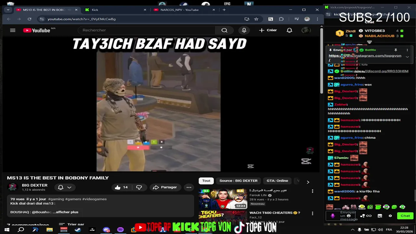Open the BIG DEXTER channel name link
The image size is (416, 234).
click(34, 185)
